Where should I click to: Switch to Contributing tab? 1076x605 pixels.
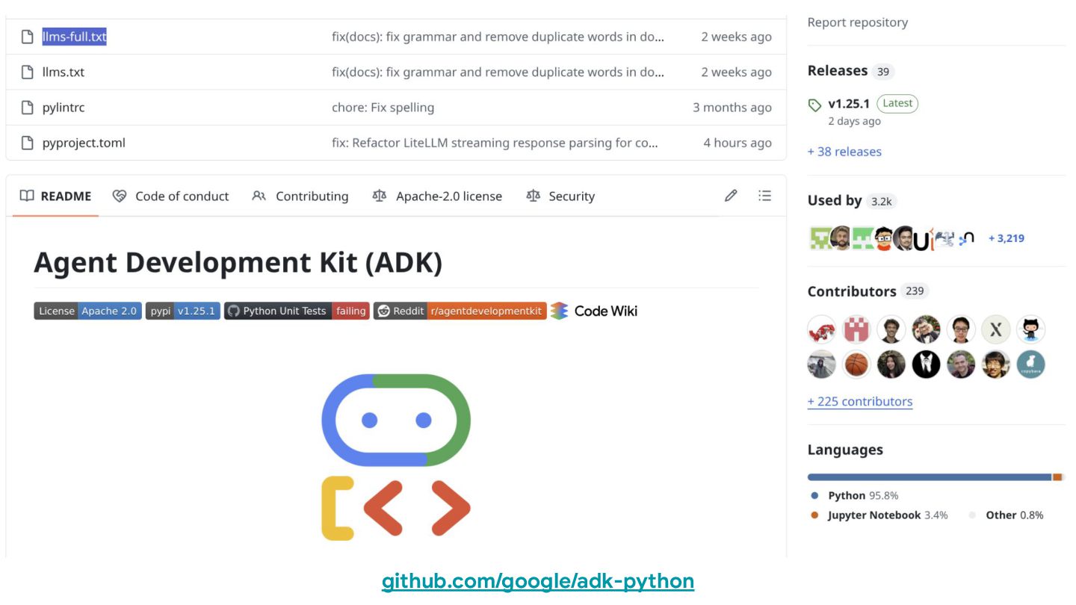300,196
